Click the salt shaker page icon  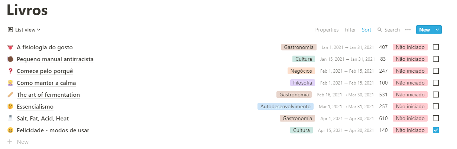coord(10,119)
